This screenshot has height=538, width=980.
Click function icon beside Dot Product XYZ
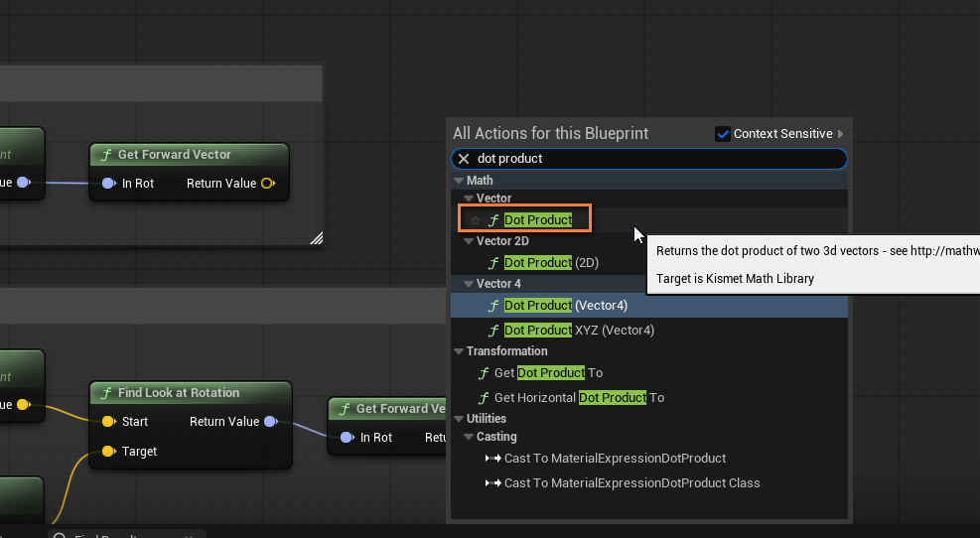[x=493, y=331]
